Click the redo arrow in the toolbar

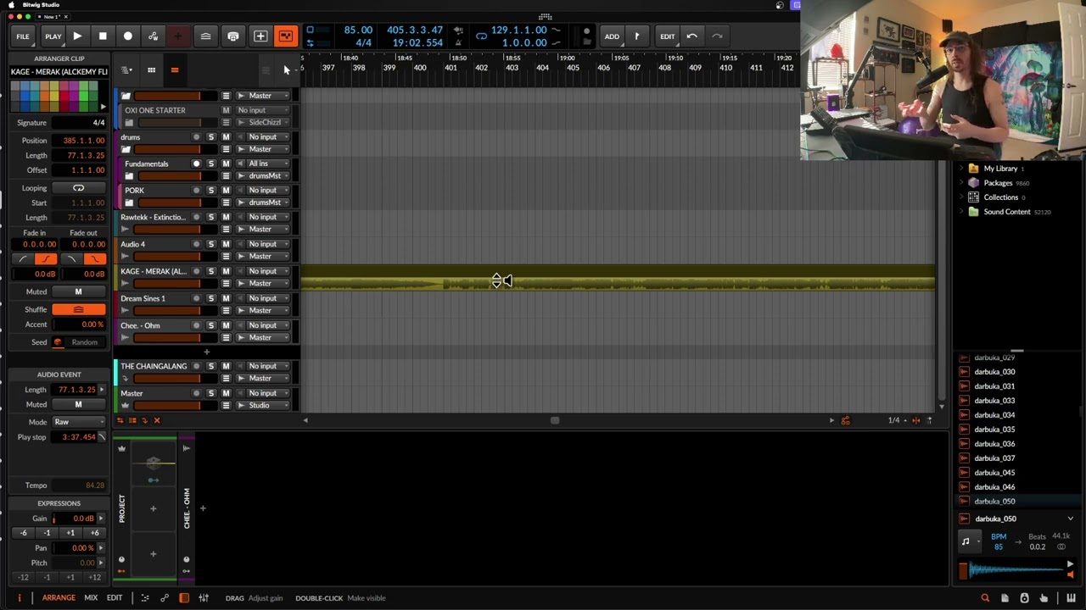[717, 36]
